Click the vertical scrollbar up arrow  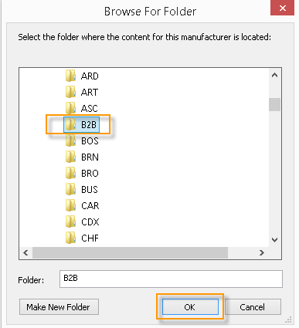(274, 75)
